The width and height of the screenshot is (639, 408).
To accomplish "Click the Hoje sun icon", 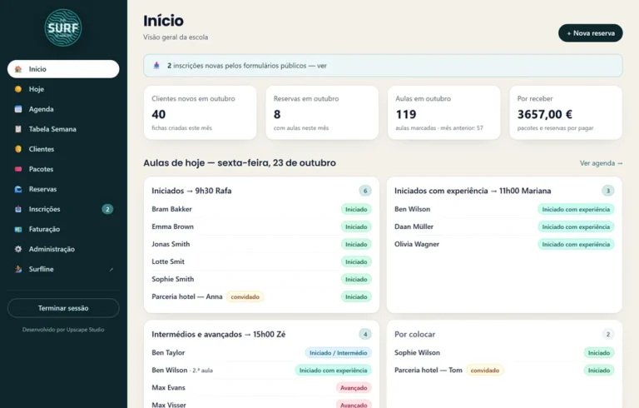I will pos(18,89).
